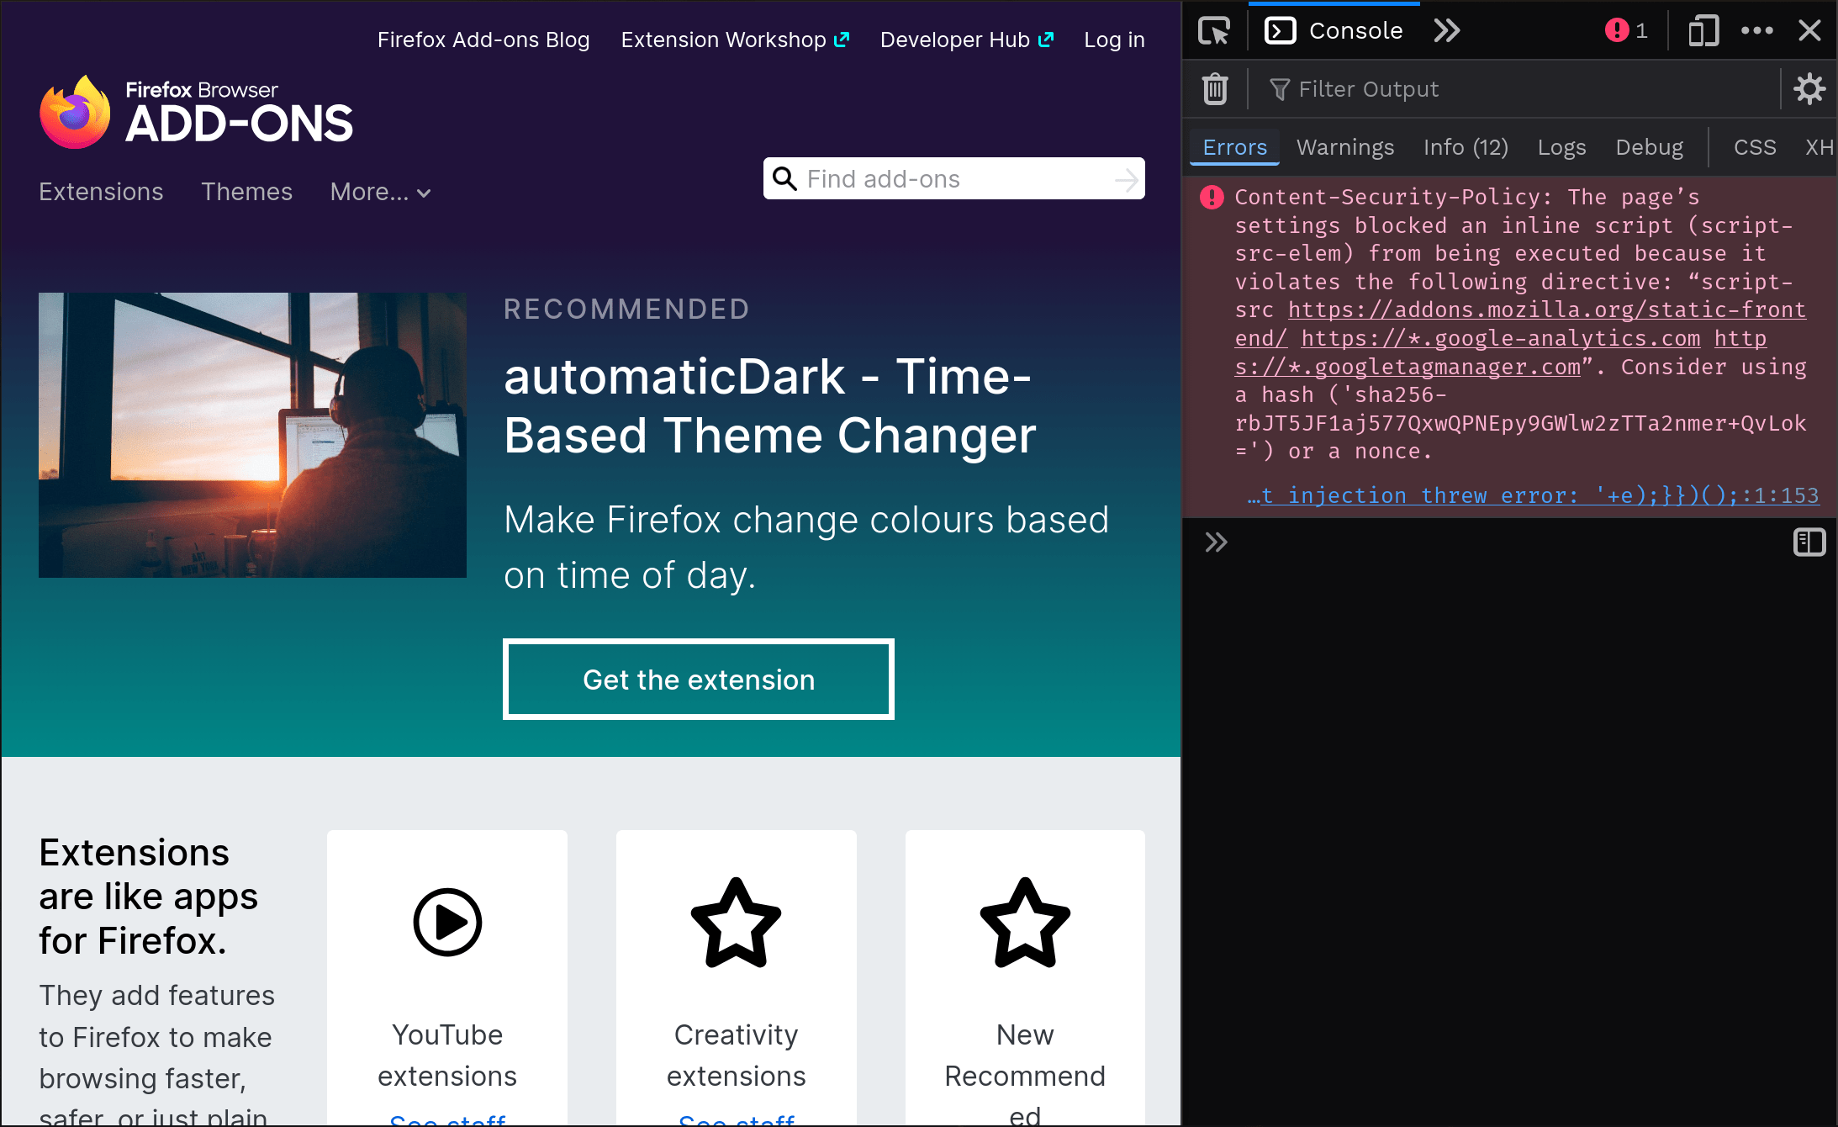1838x1127 pixels.
Task: Expand the More menu in the navigation bar
Action: tap(379, 192)
